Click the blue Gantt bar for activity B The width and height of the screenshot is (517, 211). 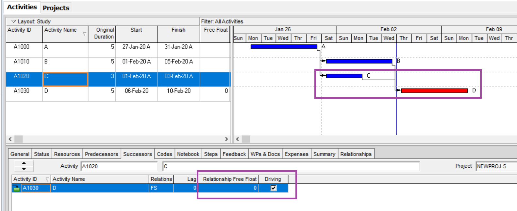coord(359,61)
